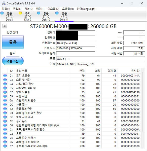Close the CrystalDiskInfo window

pyautogui.click(x=142, y=3)
